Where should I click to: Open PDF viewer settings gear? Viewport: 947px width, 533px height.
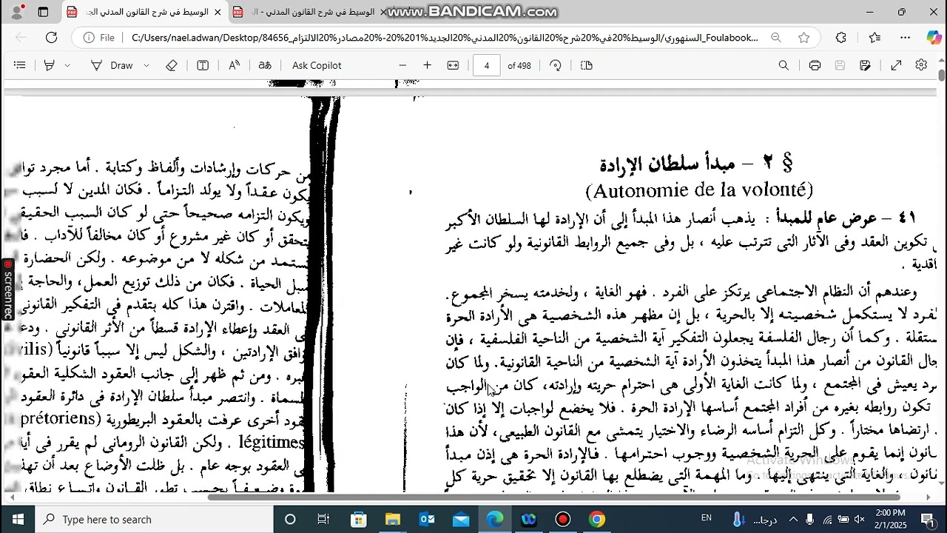pos(921,65)
